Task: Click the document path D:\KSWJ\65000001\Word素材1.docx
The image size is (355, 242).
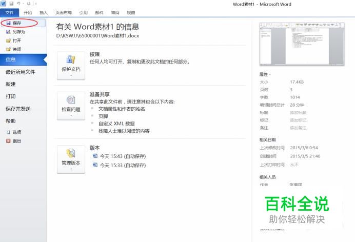Action: (97, 36)
